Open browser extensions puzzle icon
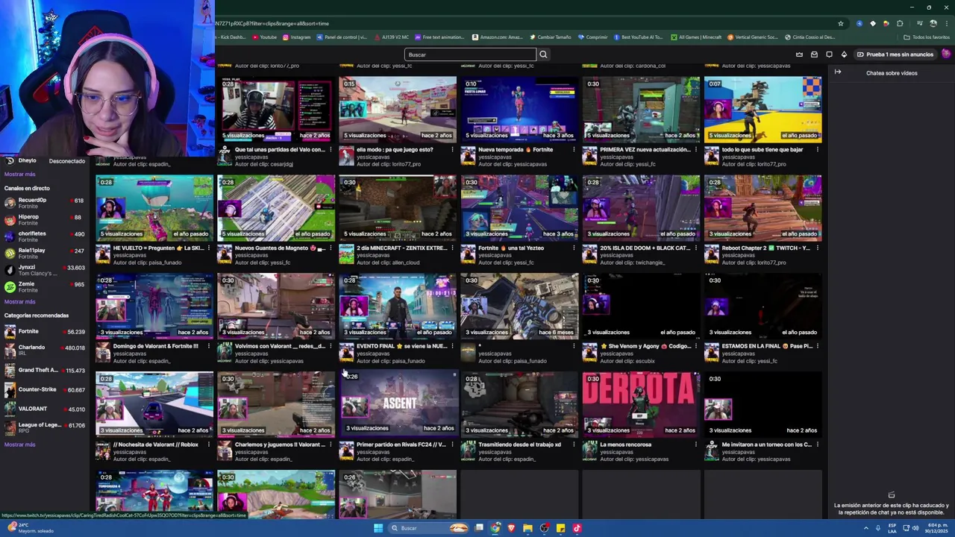 click(900, 23)
